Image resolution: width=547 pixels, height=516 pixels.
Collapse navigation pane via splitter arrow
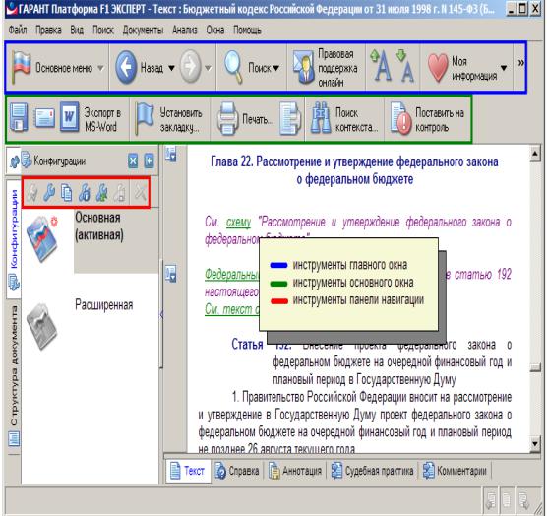[x=161, y=314]
